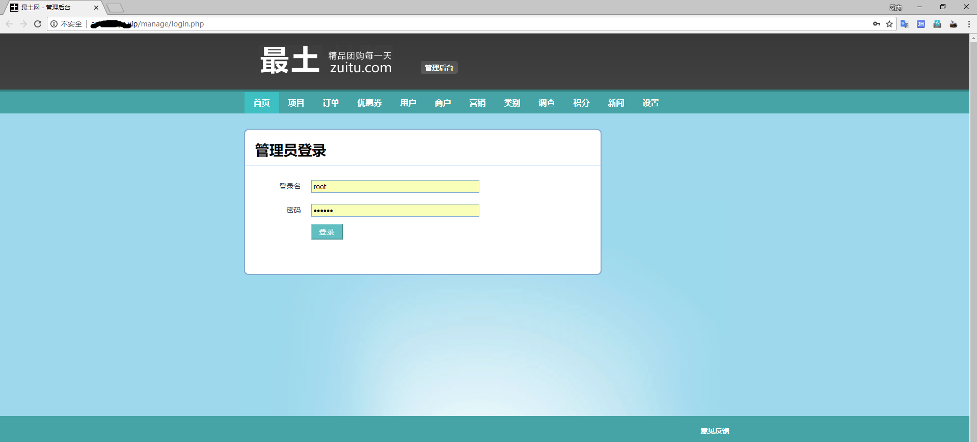Open the Google Translate extension icon
Viewport: 977px width, 442px height.
point(905,24)
